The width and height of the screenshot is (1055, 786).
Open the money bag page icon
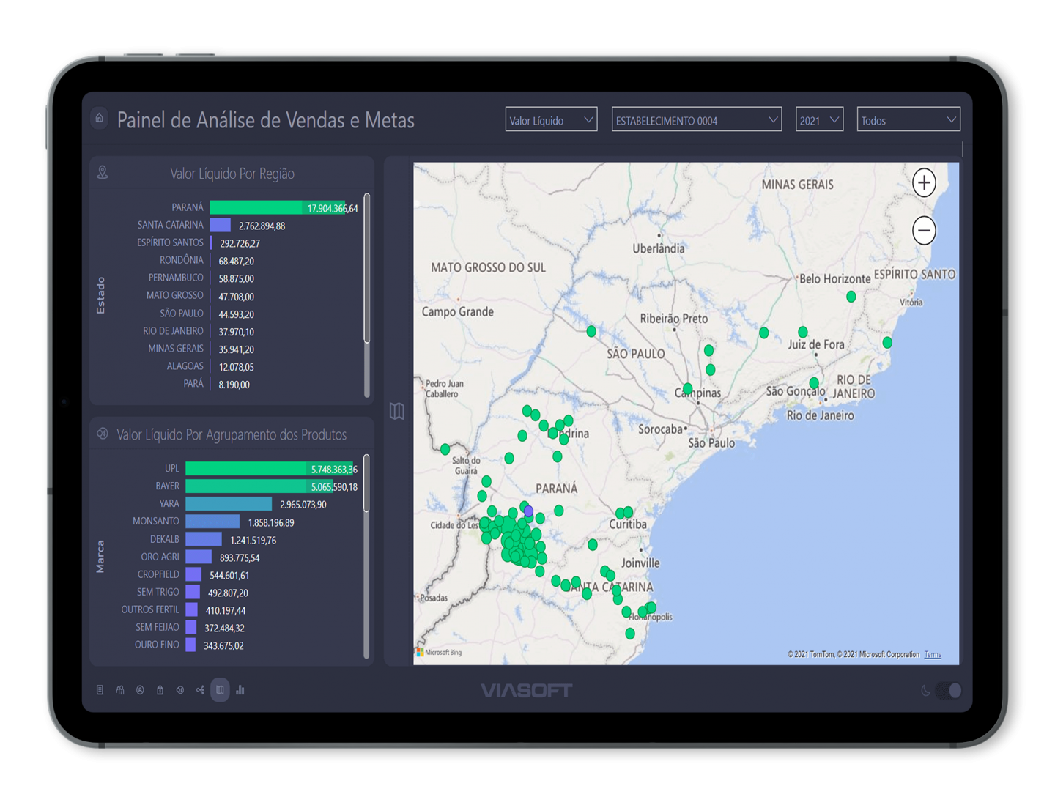pos(160,690)
